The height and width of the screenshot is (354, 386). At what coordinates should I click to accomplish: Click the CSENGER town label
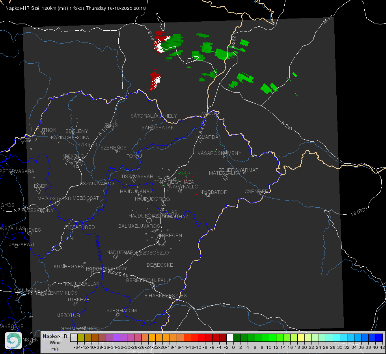[x=256, y=192]
